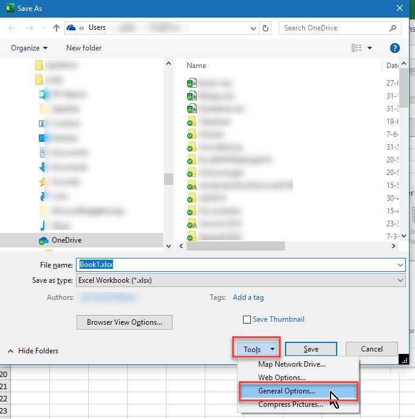The height and width of the screenshot is (419, 415).
Task: Click the File name input box
Action: pyautogui.click(x=236, y=265)
